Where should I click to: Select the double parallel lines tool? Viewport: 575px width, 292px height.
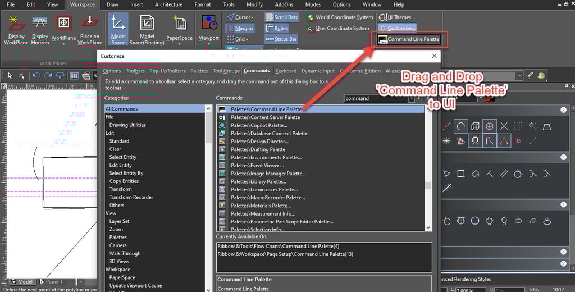504,174
